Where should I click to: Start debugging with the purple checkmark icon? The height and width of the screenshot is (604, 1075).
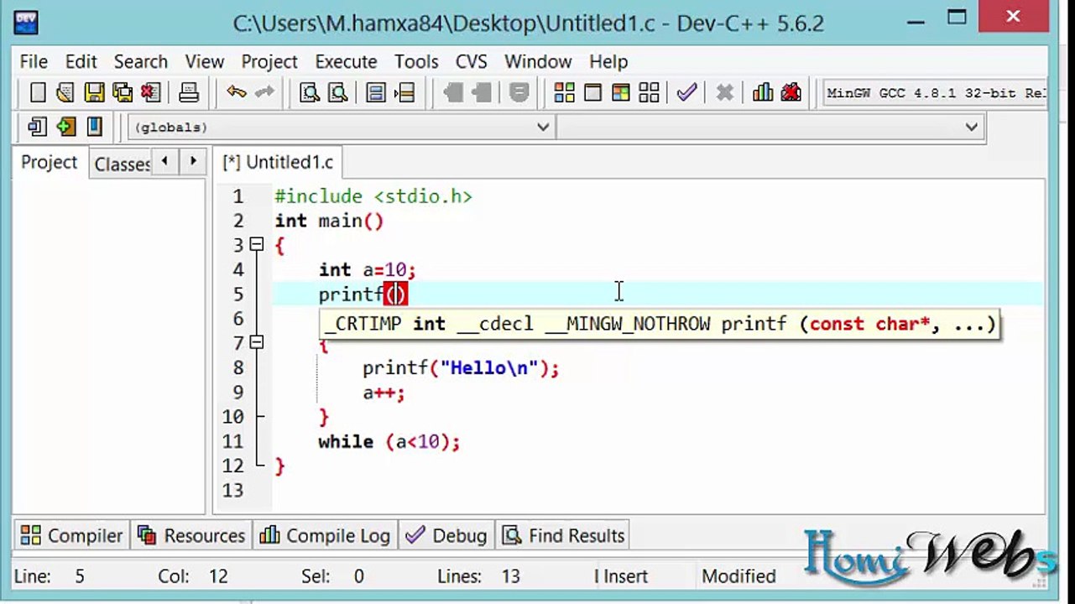click(687, 93)
